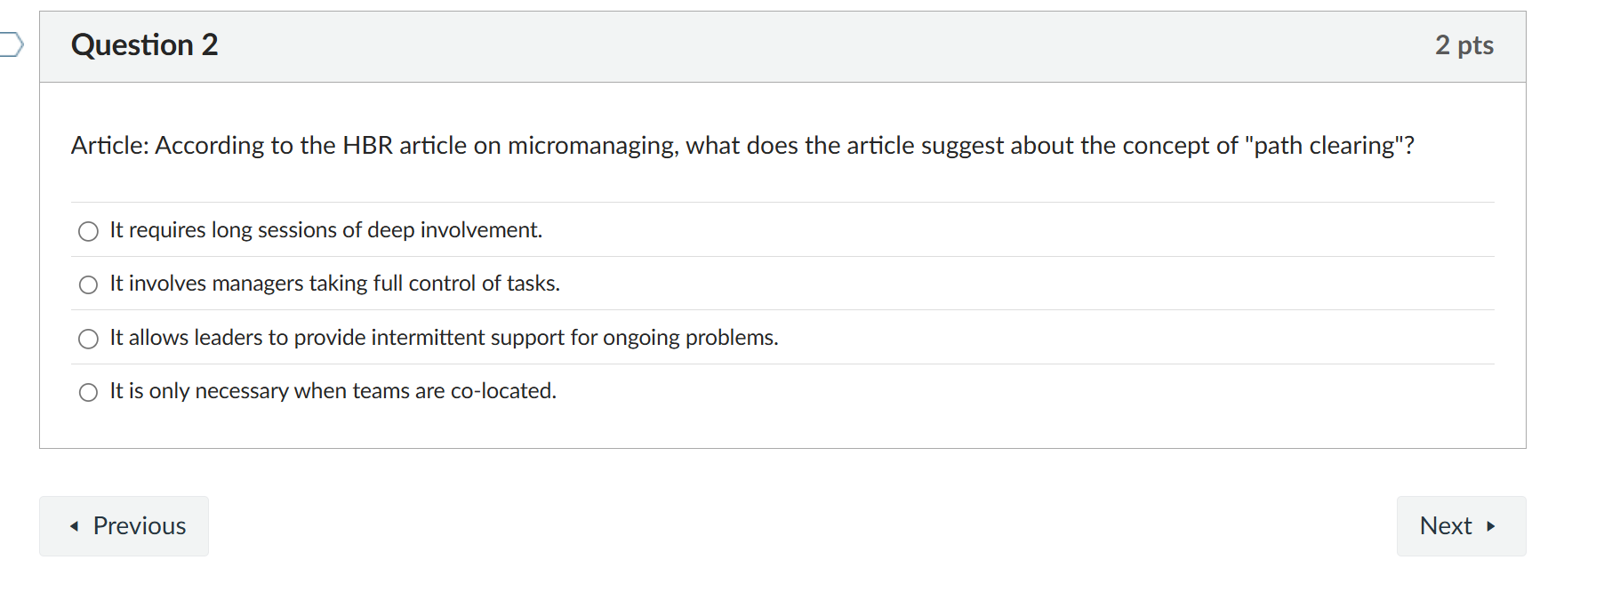Viewport: 1612px width, 600px height.
Task: Select radio button for long sessions option
Action: click(88, 231)
